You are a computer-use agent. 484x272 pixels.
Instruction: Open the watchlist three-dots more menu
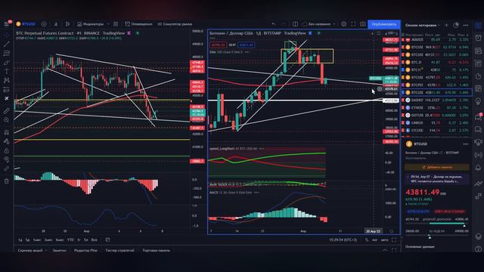(466, 25)
